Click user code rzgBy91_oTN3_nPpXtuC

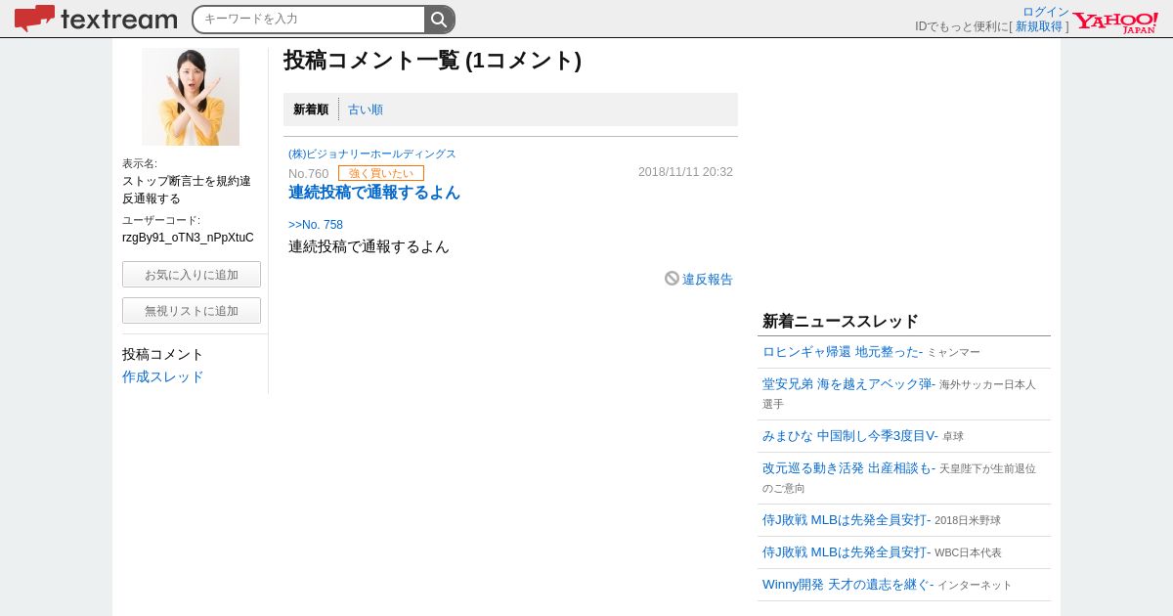coord(188,238)
